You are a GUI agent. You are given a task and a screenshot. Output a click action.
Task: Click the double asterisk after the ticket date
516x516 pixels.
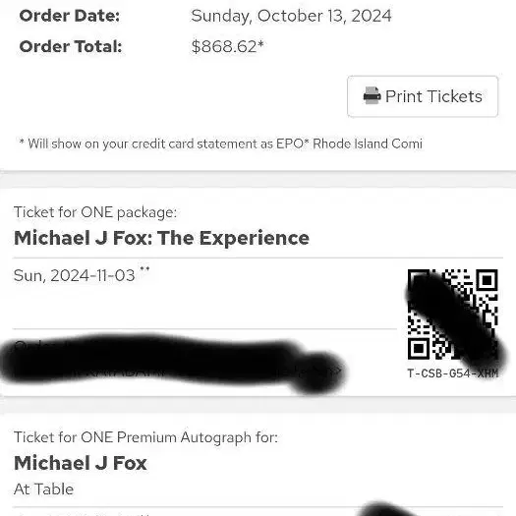point(144,269)
